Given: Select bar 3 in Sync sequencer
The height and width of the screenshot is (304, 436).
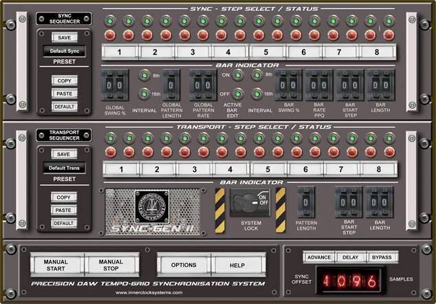Looking at the screenshot, I should 193,52.
